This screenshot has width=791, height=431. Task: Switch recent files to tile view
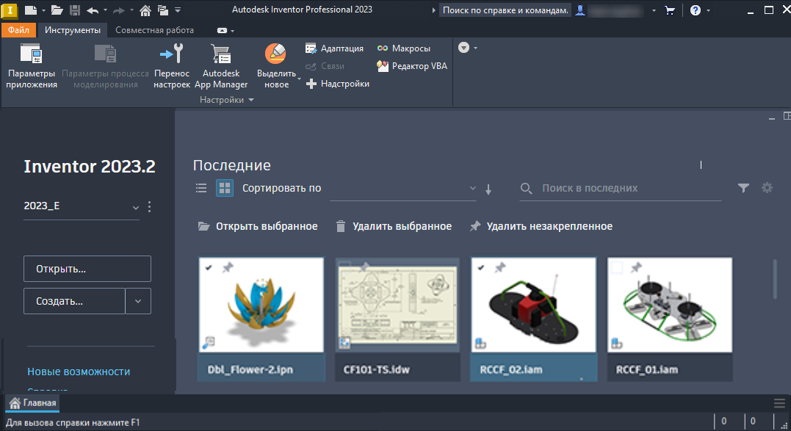tap(225, 188)
